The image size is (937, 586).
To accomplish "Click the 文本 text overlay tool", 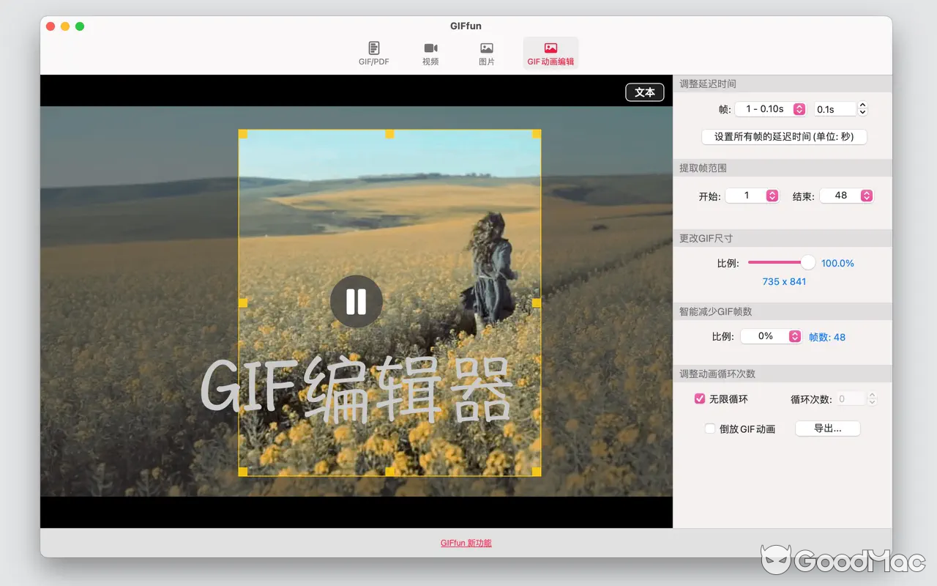I will click(644, 92).
